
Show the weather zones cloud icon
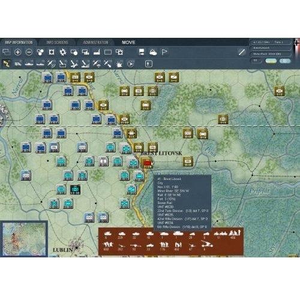pyautogui.click(x=153, y=52)
